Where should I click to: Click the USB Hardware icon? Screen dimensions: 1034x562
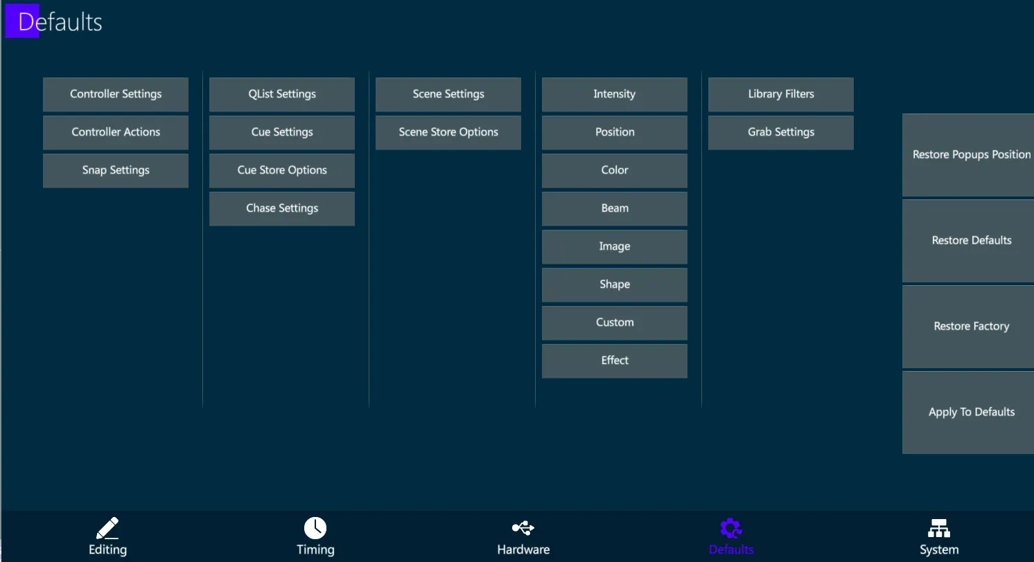[x=523, y=529]
